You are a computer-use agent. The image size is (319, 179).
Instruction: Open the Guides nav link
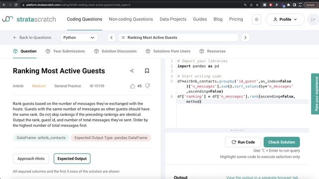200,19
